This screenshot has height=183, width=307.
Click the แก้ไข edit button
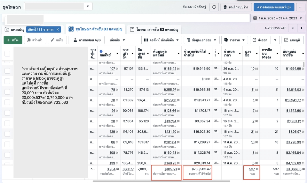57,40
